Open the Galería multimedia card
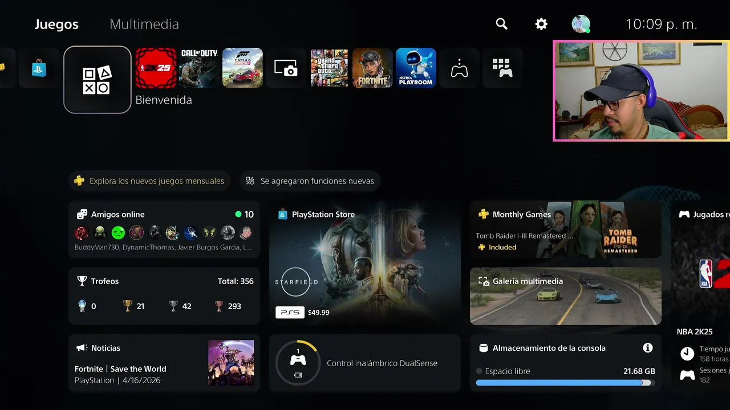The height and width of the screenshot is (410, 730). tap(566, 296)
